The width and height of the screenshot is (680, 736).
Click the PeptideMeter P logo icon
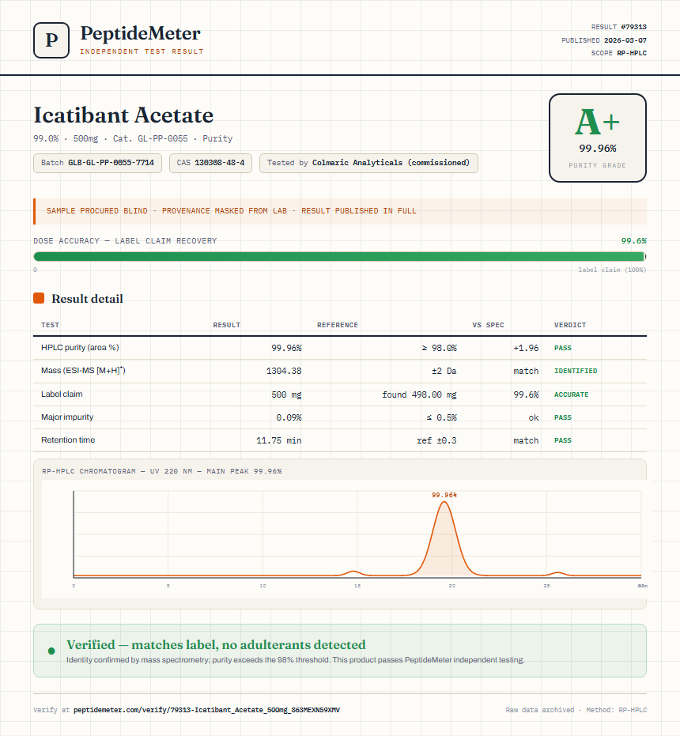(51, 40)
